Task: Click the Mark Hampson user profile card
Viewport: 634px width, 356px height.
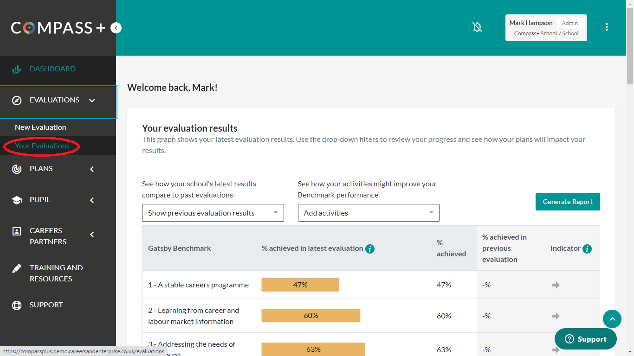Action: tap(546, 28)
